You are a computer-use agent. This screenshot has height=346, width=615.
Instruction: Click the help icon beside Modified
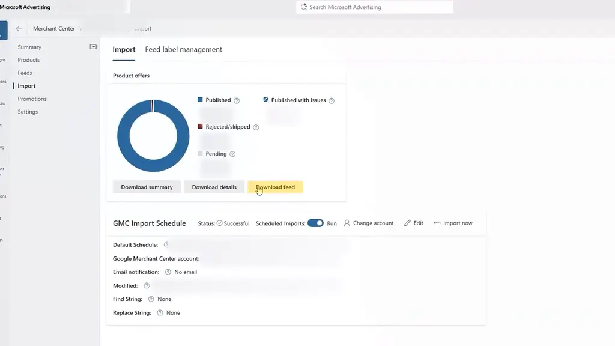pyautogui.click(x=147, y=285)
